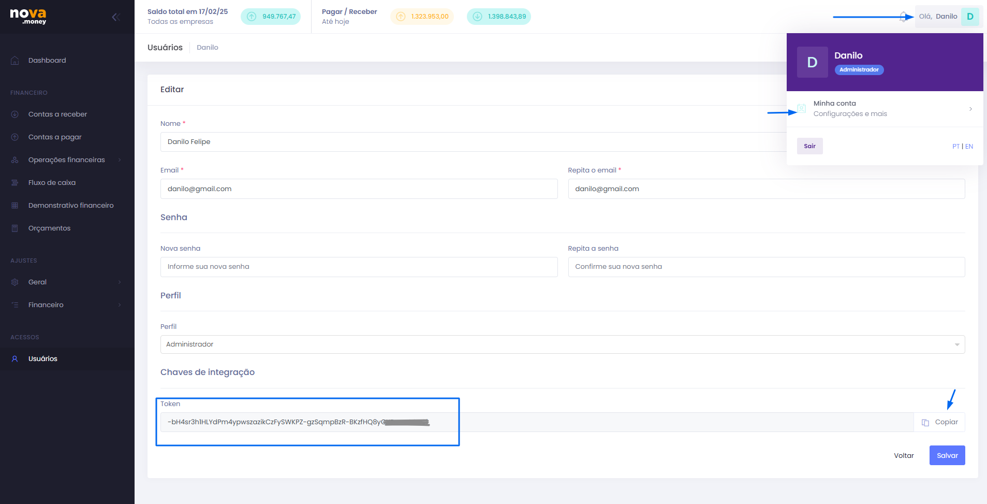Click the Sair logout button

[809, 146]
